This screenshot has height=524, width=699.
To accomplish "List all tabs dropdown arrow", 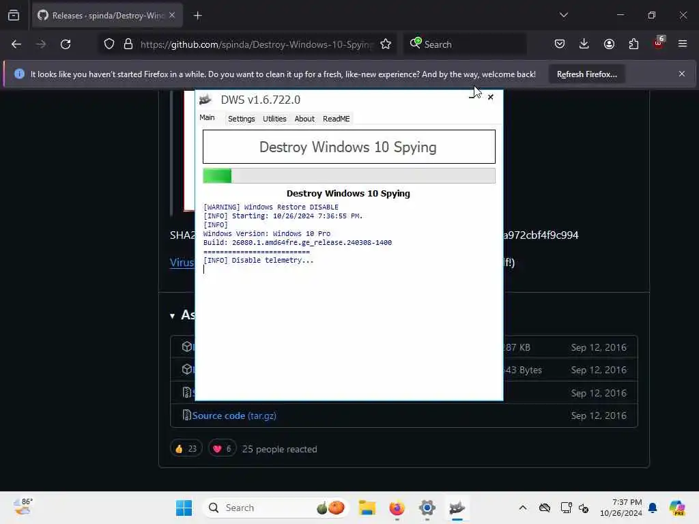I will point(563,15).
